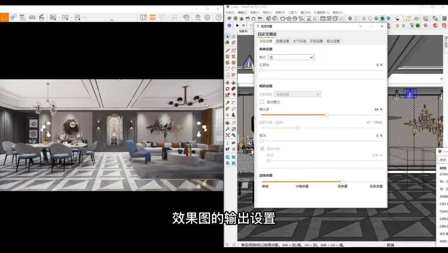The height and width of the screenshot is (253, 448).
Task: Open the VR headset icon in Enscape
Action: point(187,17)
